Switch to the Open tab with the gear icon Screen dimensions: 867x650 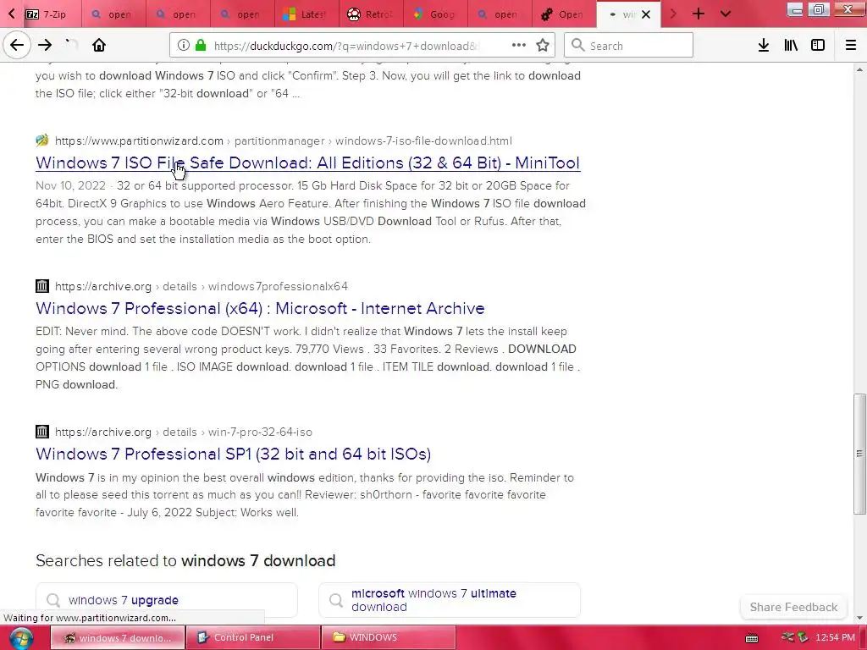[x=564, y=14]
